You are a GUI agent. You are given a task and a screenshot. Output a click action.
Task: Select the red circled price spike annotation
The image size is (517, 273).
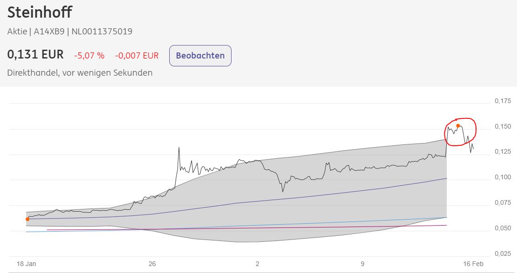pos(460,130)
